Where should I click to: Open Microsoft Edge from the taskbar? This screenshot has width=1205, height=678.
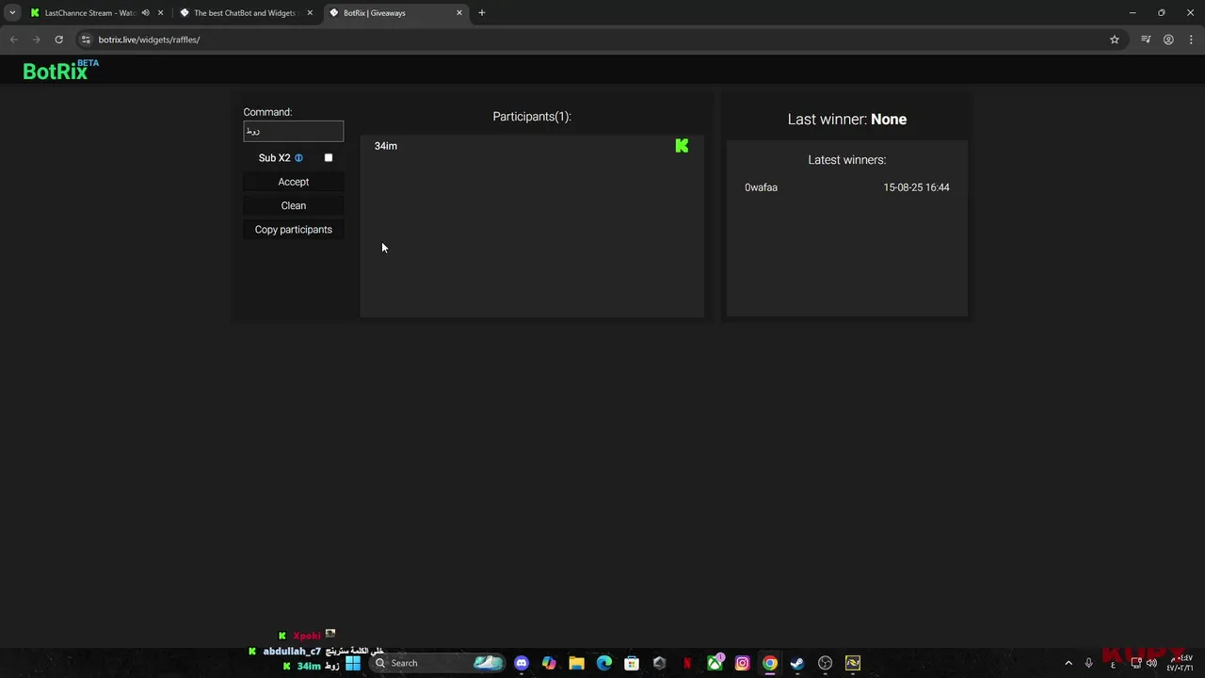604,663
